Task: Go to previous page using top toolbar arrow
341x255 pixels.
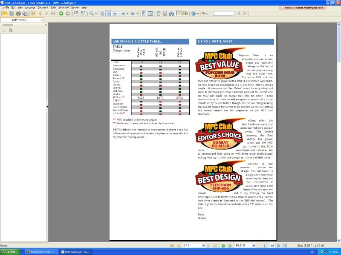Action: click(40, 14)
